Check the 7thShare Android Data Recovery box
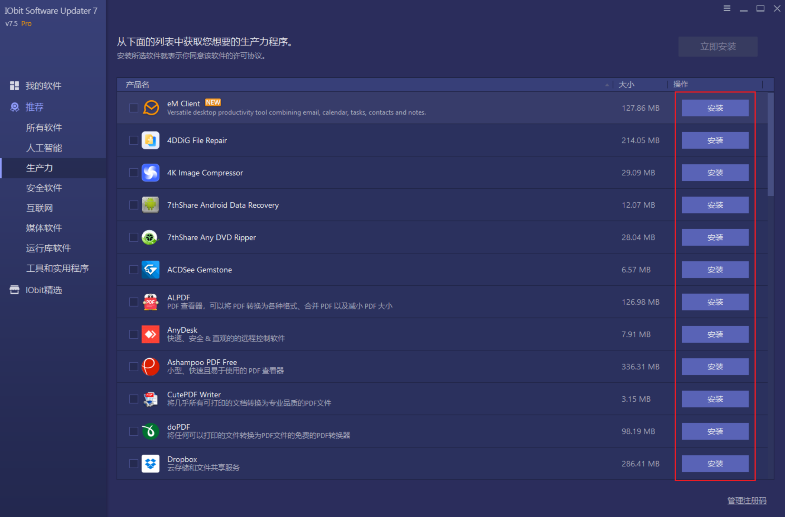 point(133,205)
